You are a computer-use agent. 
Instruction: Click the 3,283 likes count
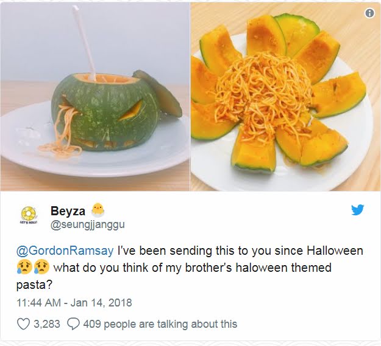tap(47, 324)
